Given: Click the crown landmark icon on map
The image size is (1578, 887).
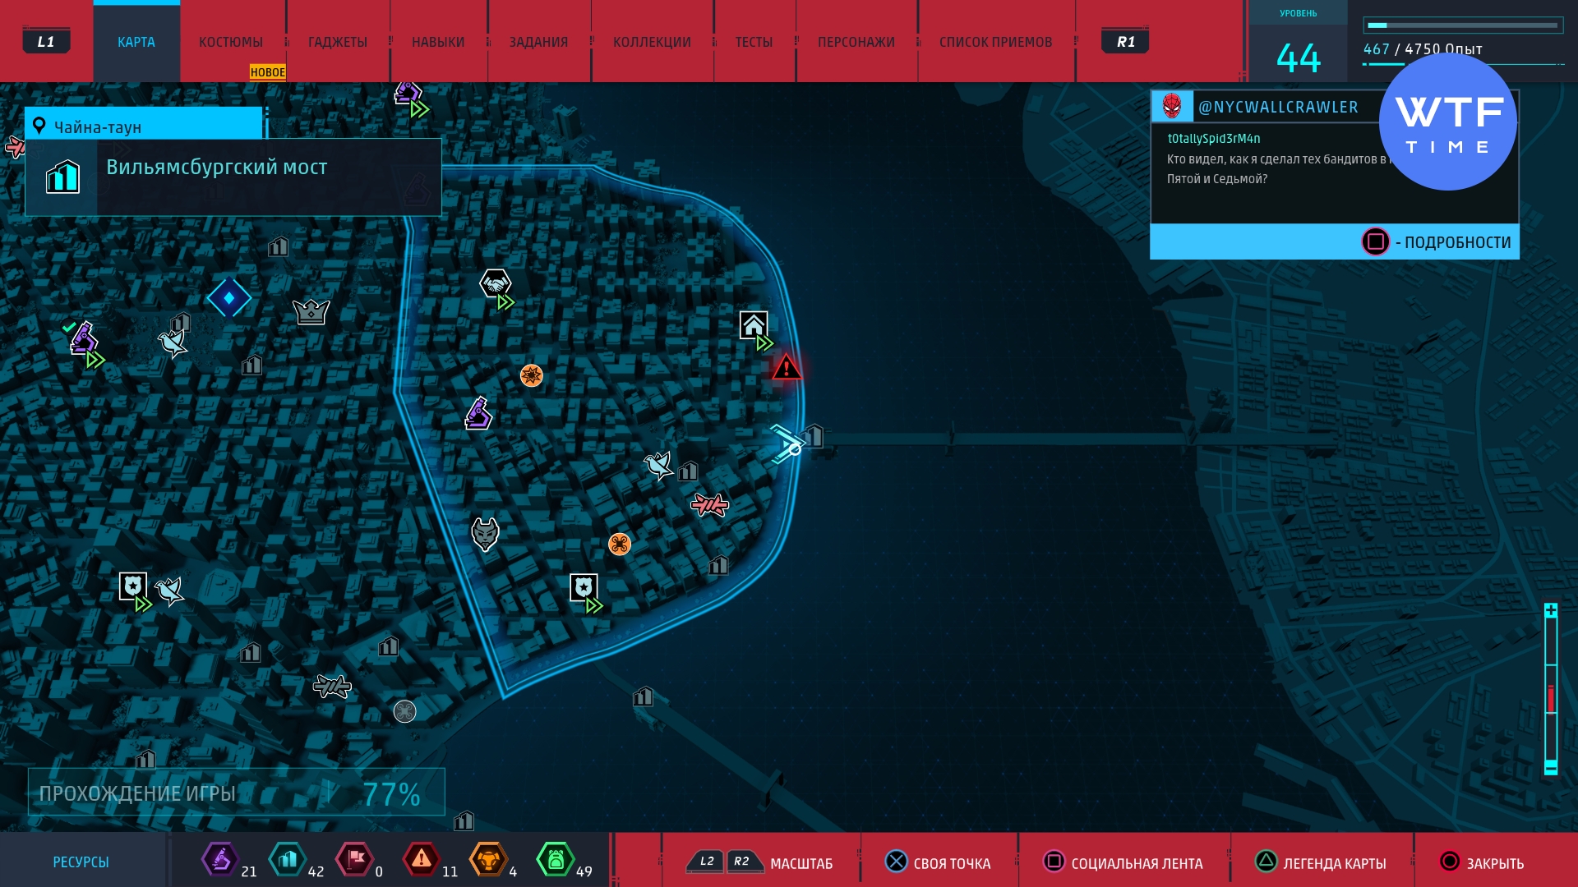Looking at the screenshot, I should [x=311, y=311].
